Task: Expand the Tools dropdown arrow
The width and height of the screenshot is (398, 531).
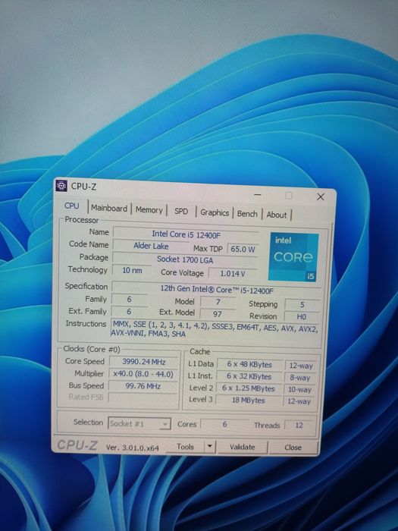Action: coord(209,446)
